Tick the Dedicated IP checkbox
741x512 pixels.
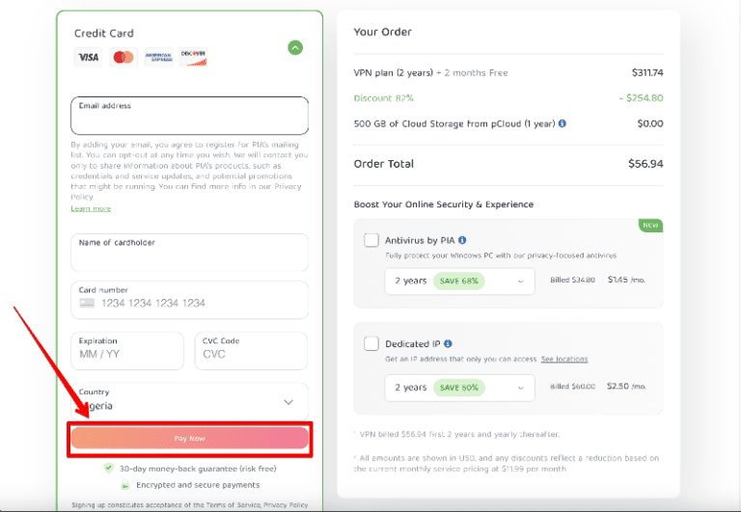tap(371, 343)
